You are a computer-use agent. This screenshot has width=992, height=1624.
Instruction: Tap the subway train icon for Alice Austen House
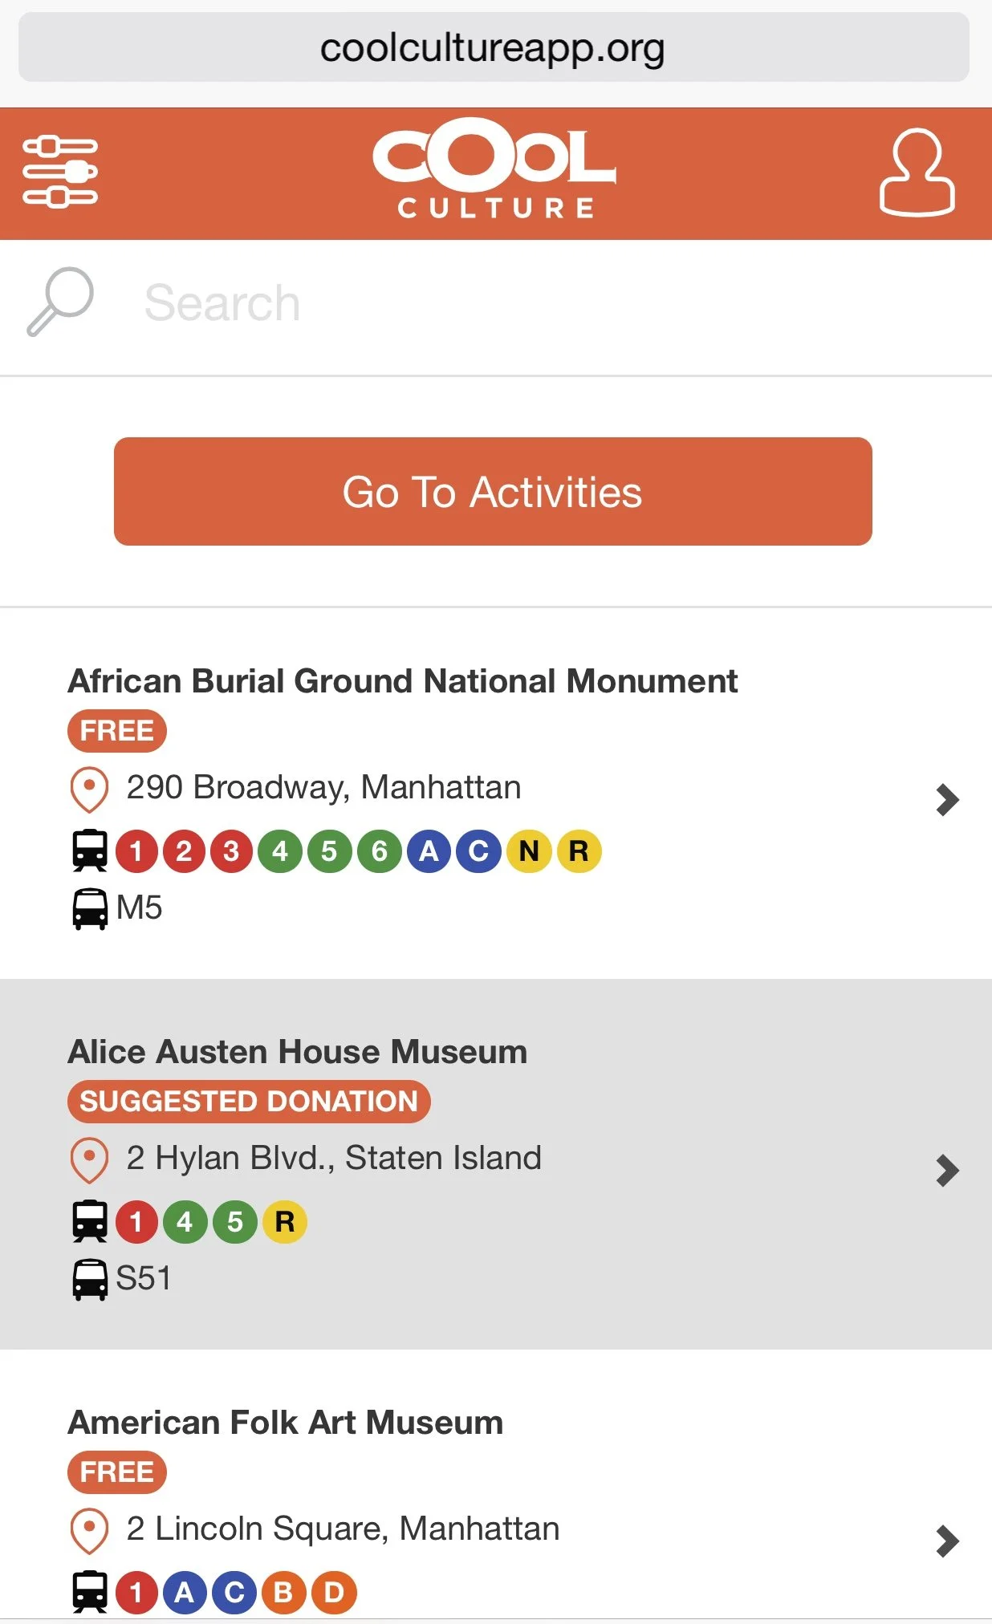tap(90, 1221)
